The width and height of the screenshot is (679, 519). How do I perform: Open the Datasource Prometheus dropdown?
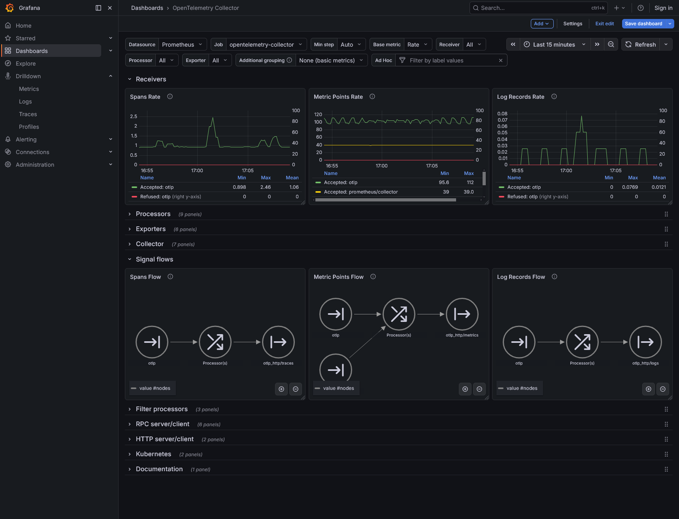coord(183,44)
